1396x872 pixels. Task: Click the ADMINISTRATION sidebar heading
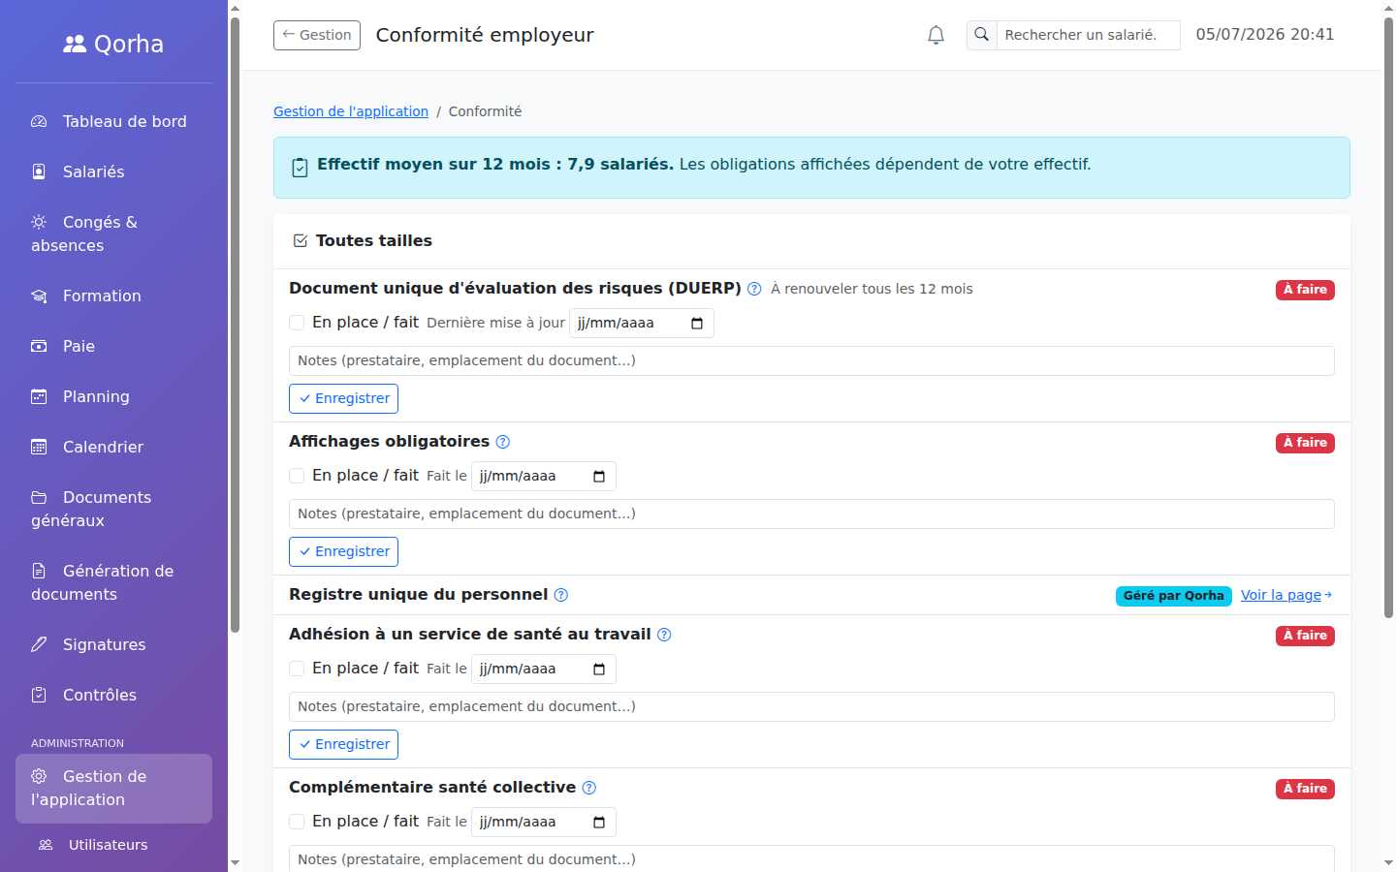click(78, 743)
